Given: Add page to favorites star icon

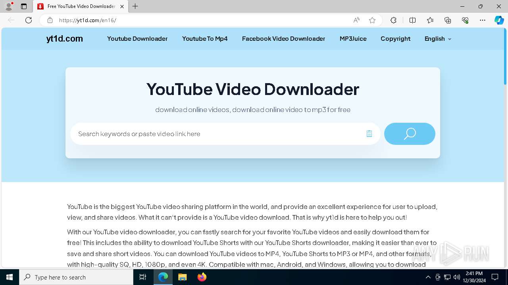Looking at the screenshot, I should (x=372, y=20).
